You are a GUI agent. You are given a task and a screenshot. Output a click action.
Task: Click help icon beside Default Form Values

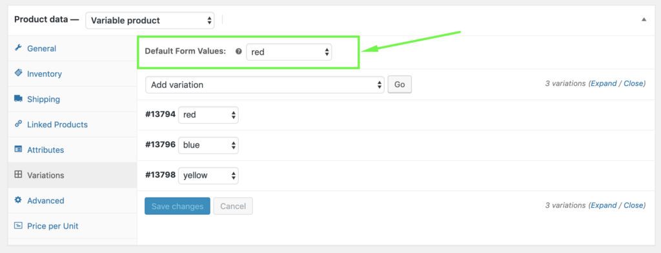pyautogui.click(x=238, y=52)
